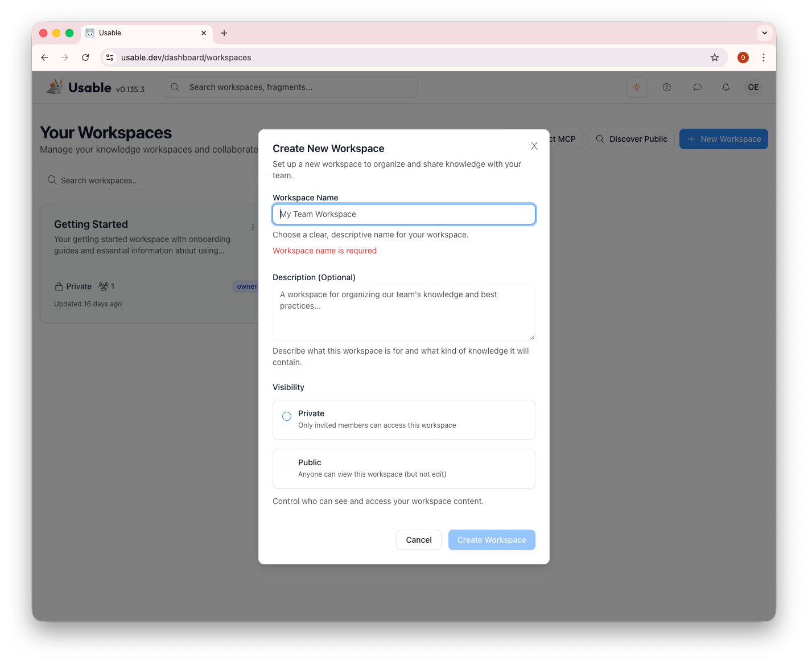Screen dimensions: 808x664
Task: Select the Private visibility option
Action: point(286,416)
